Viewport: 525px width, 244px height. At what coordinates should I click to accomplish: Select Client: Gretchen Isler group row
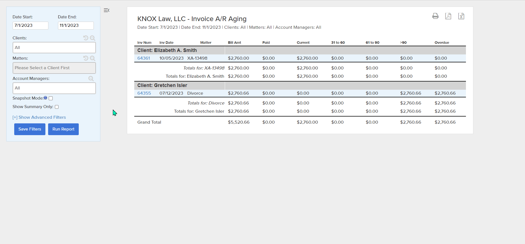pos(300,85)
